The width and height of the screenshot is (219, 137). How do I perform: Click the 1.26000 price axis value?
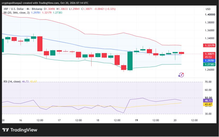click(x=209, y=70)
